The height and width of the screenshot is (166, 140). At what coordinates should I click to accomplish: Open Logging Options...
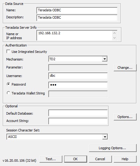[113, 148]
